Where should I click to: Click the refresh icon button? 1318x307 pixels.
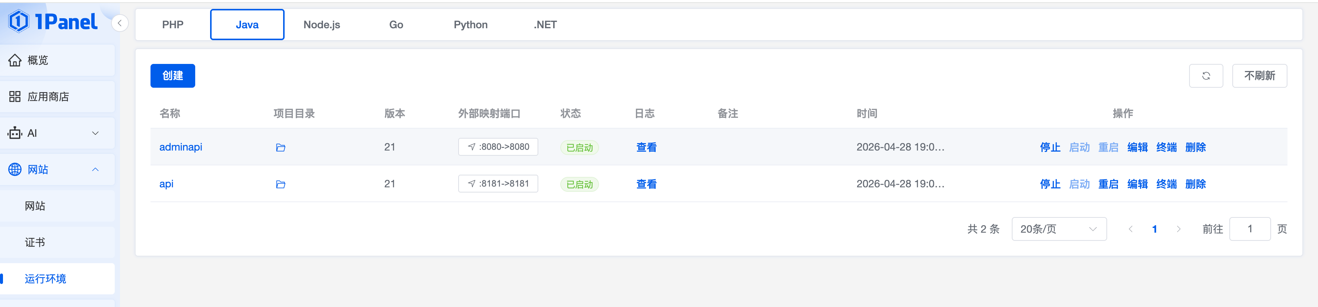click(x=1206, y=75)
